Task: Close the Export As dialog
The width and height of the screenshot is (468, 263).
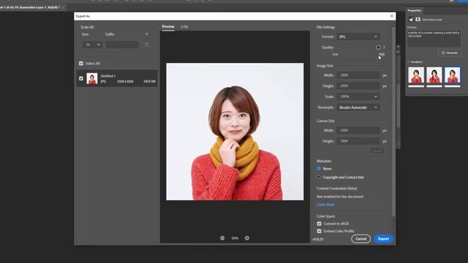Action: pos(392,16)
